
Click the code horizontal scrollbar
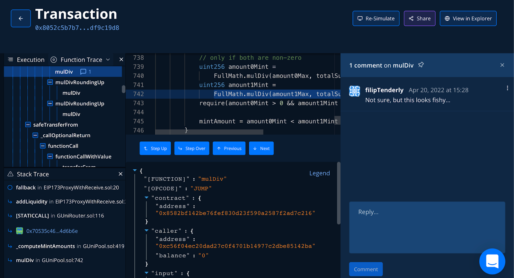pos(209,132)
